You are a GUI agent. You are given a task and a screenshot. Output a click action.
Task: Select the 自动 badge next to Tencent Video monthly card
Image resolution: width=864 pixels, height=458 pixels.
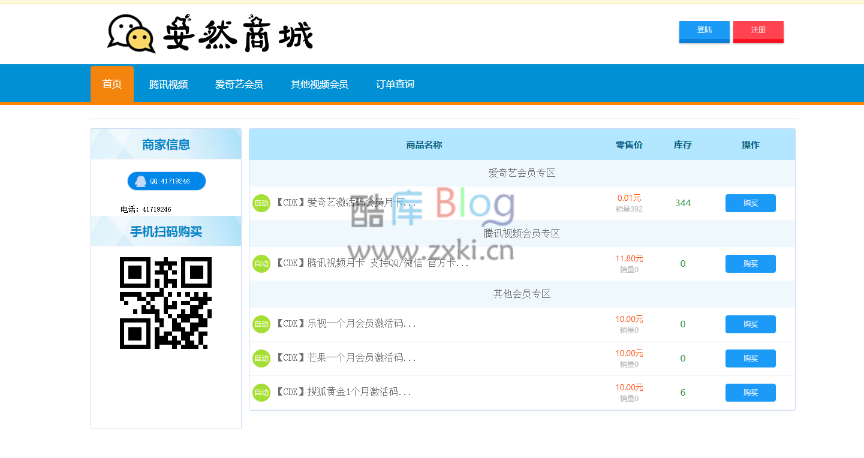pos(261,263)
